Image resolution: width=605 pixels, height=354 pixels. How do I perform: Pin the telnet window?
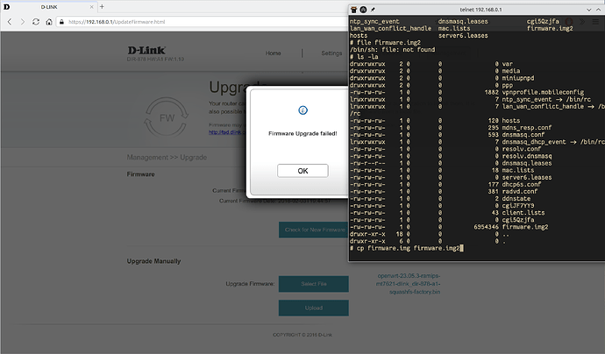[373, 10]
